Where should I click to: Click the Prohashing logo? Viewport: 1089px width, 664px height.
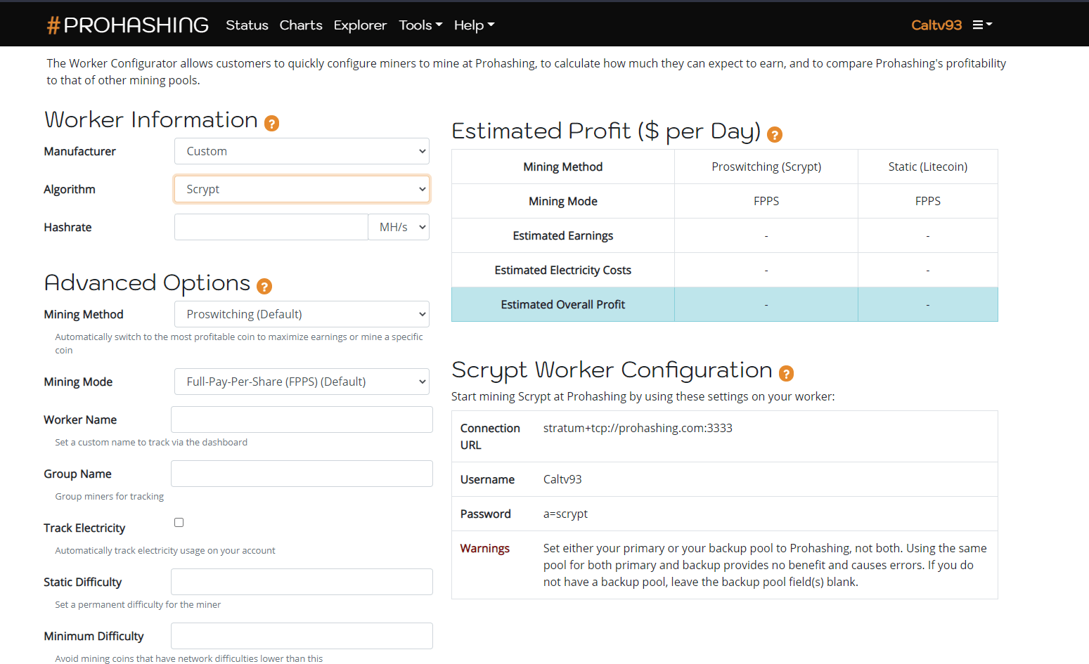tap(127, 25)
